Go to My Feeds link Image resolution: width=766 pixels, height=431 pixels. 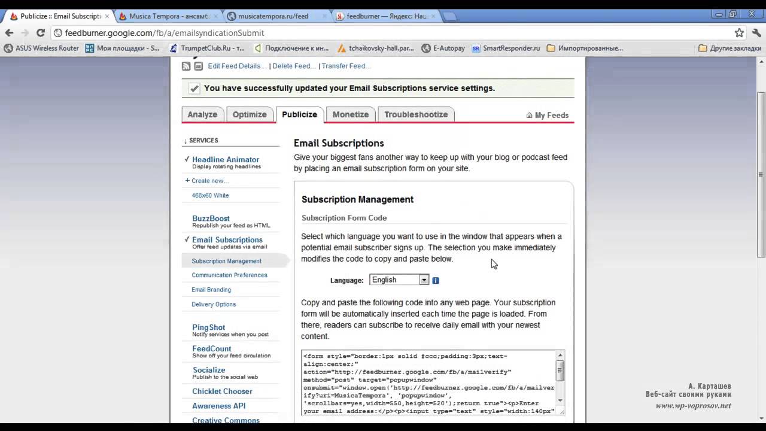point(552,115)
